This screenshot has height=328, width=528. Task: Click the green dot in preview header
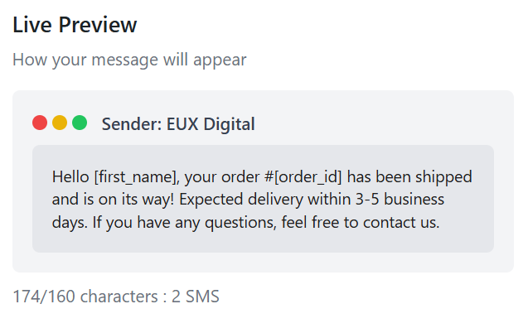pos(80,123)
